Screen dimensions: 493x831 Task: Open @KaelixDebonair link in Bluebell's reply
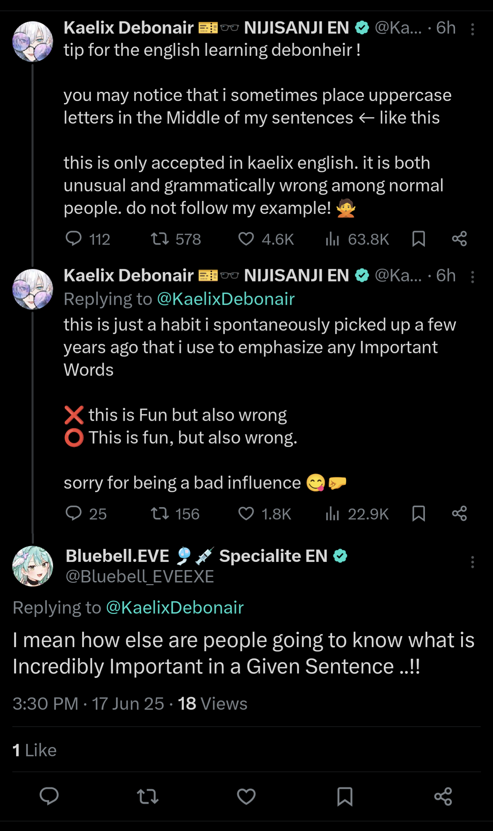coord(175,607)
